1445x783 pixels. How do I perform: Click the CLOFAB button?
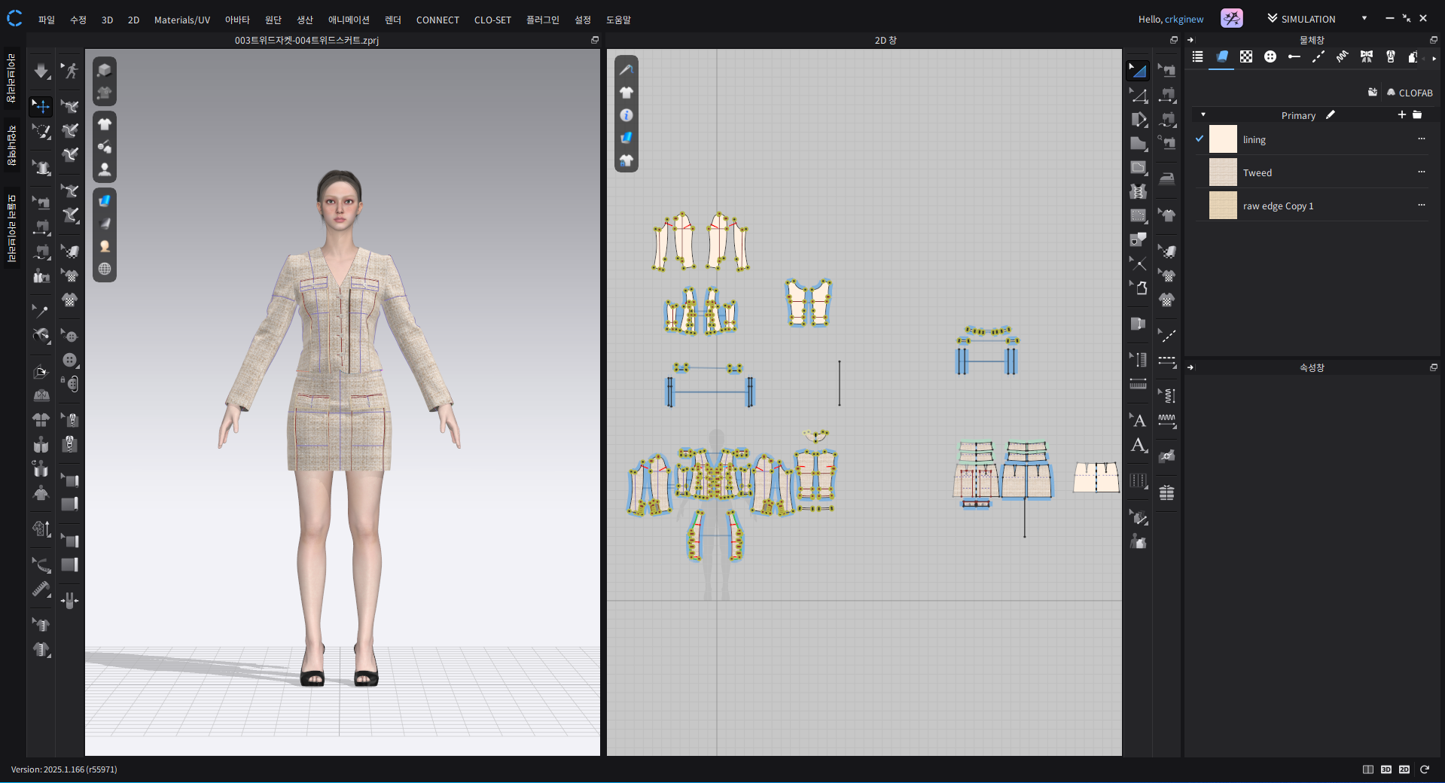coord(1410,93)
